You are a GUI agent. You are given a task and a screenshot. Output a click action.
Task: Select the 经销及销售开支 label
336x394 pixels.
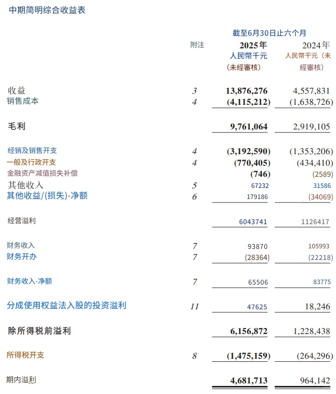coord(32,151)
